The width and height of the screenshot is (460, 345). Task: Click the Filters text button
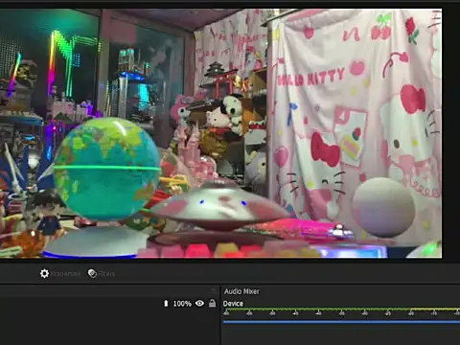pos(106,274)
